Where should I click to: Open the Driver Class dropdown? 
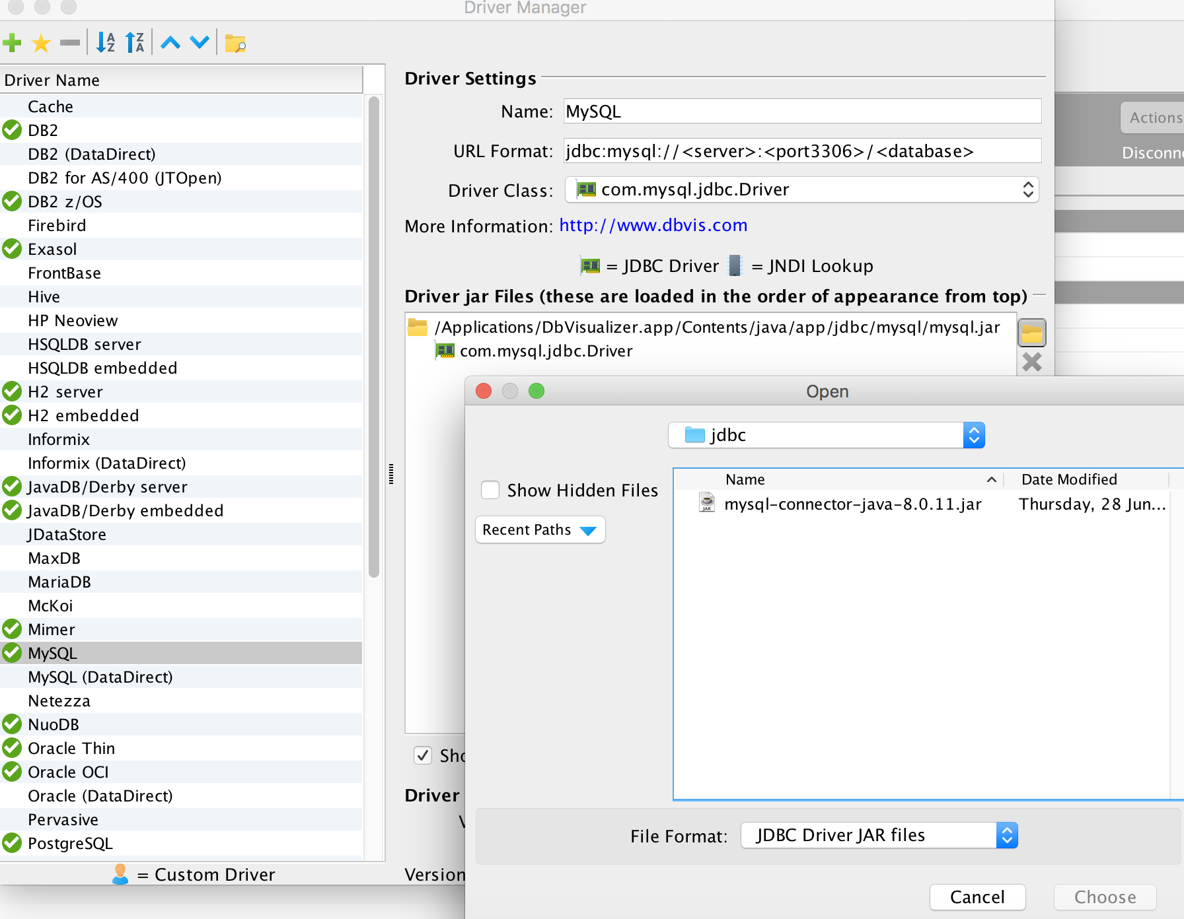[802, 189]
